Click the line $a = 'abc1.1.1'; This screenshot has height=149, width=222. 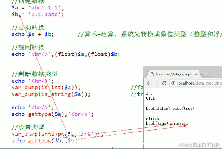(x=38, y=8)
